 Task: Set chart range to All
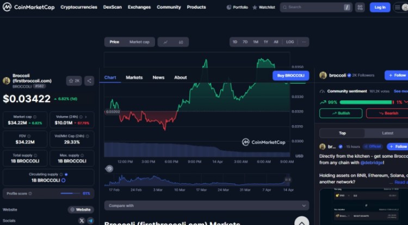276,42
